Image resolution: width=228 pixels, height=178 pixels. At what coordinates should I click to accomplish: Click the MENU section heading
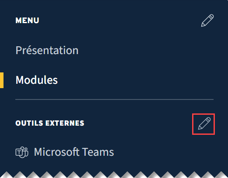pos(27,21)
